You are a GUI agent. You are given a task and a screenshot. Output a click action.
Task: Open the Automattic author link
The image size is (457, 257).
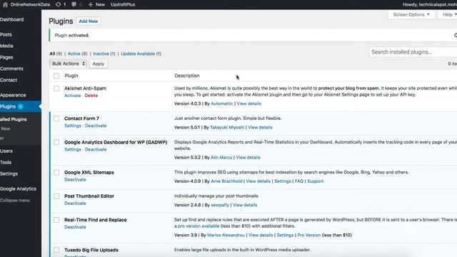pos(222,104)
